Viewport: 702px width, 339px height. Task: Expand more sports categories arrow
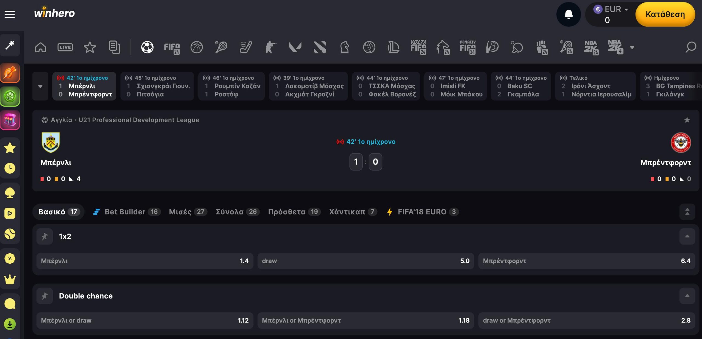click(632, 48)
